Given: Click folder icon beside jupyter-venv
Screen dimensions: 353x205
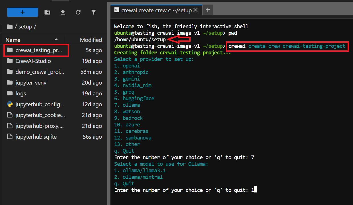Looking at the screenshot, I should (x=10, y=83).
